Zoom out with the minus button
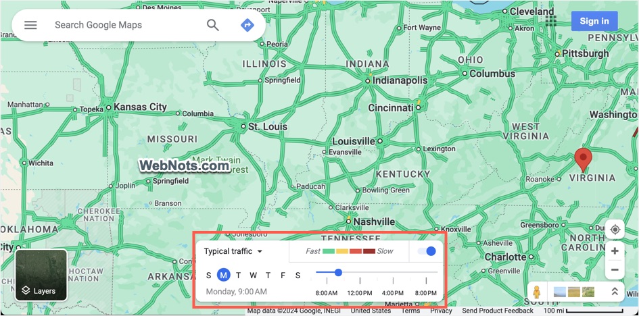Viewport: 639px width, 316px height. (615, 269)
